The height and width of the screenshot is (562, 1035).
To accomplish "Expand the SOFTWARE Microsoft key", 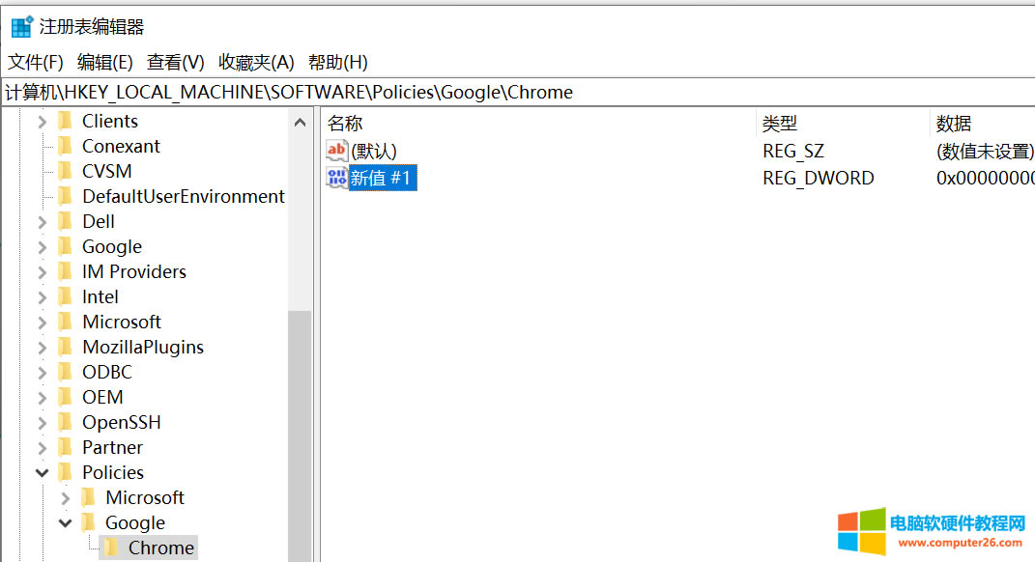I will pyautogui.click(x=43, y=323).
